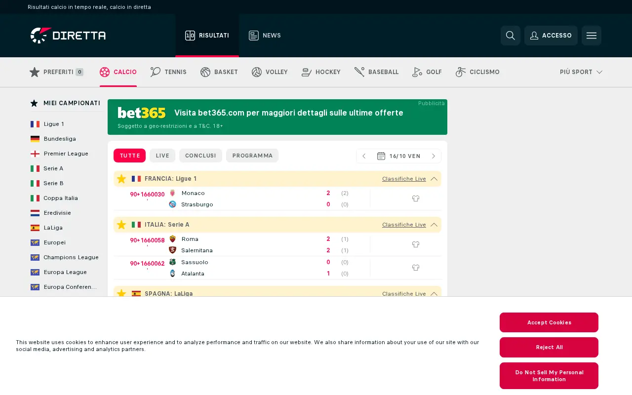Click Reject All button
Viewport: 632px width, 395px height.
pos(549,347)
